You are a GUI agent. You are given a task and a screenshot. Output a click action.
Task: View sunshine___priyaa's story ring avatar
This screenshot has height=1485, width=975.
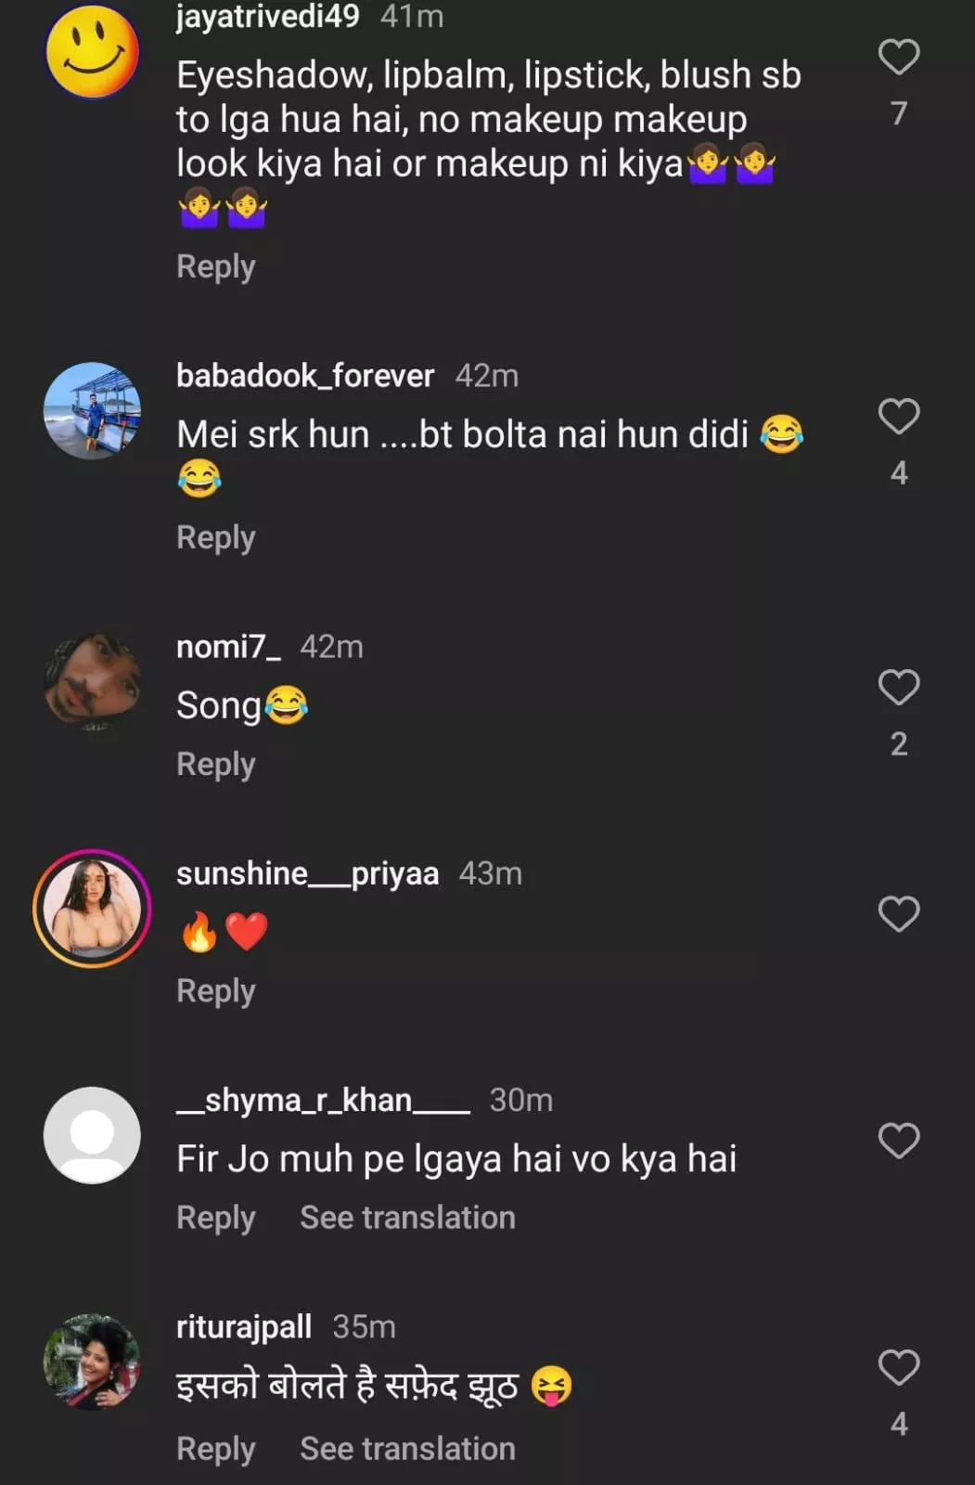click(92, 909)
